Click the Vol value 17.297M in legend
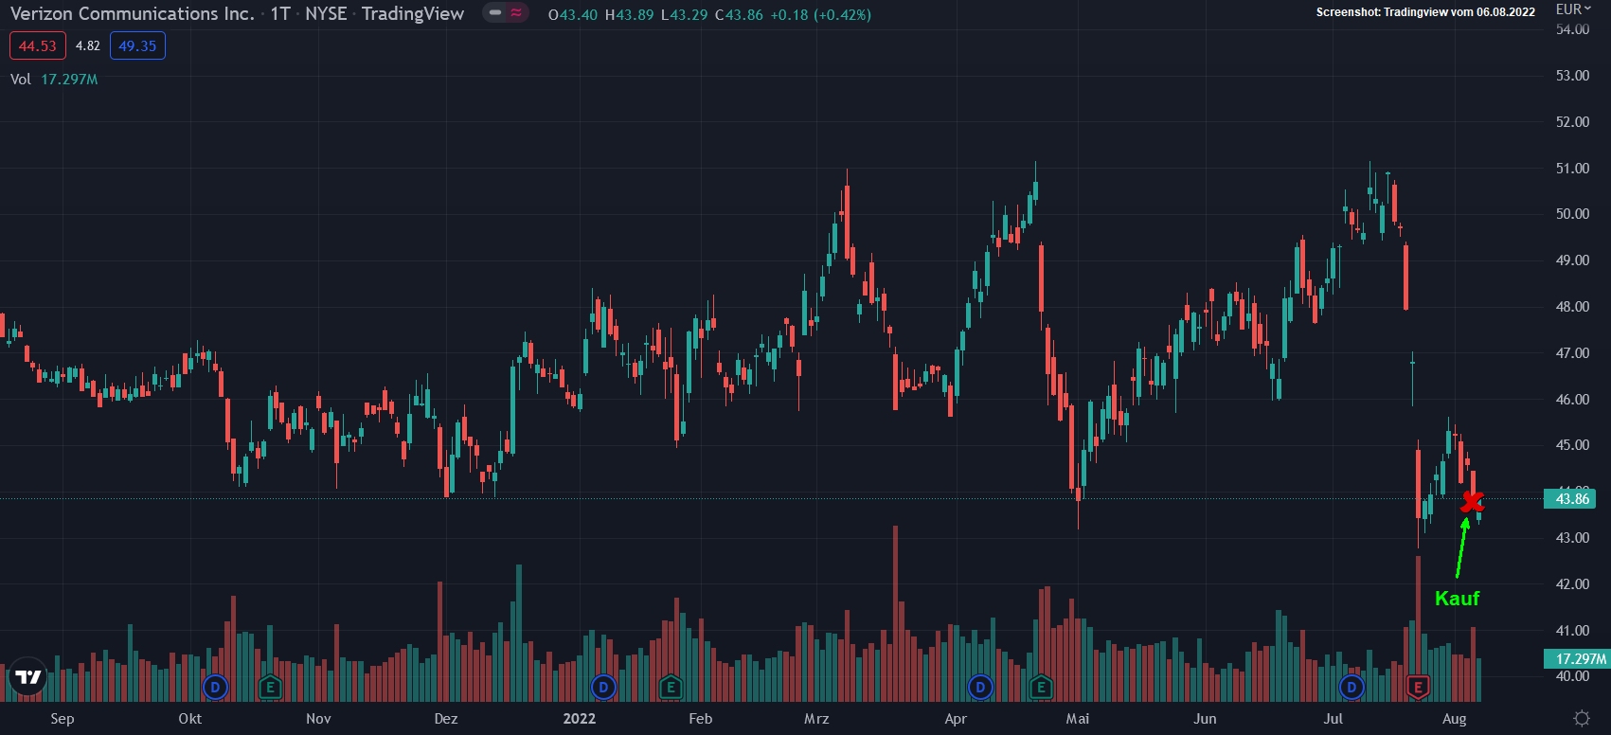1611x735 pixels. click(x=69, y=80)
